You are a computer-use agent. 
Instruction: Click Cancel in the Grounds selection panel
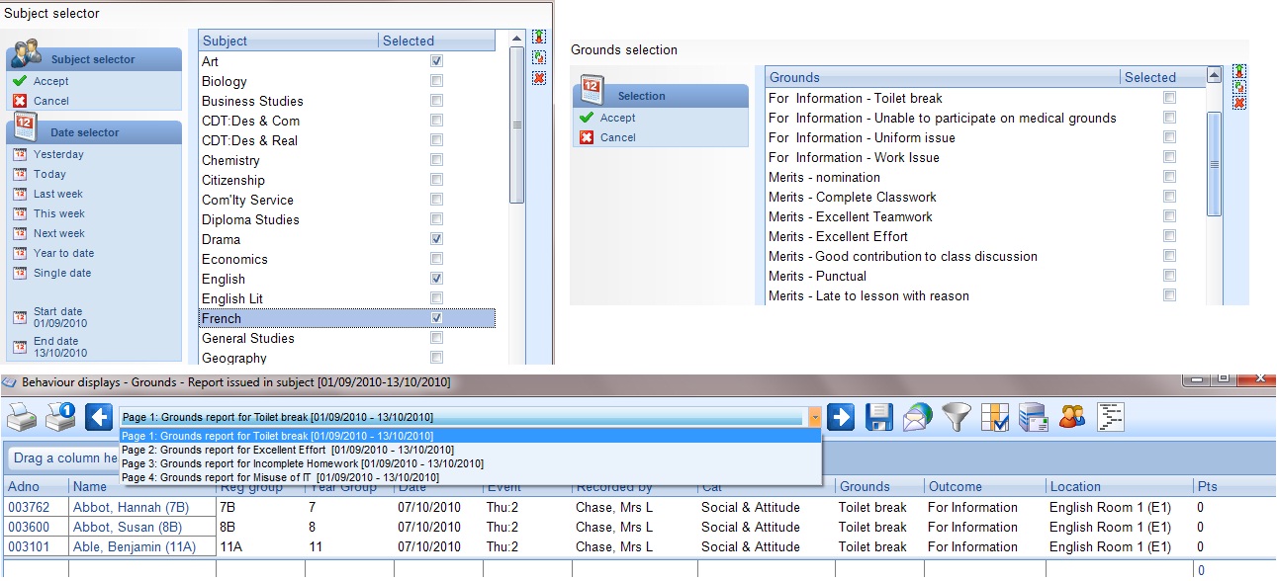point(618,137)
